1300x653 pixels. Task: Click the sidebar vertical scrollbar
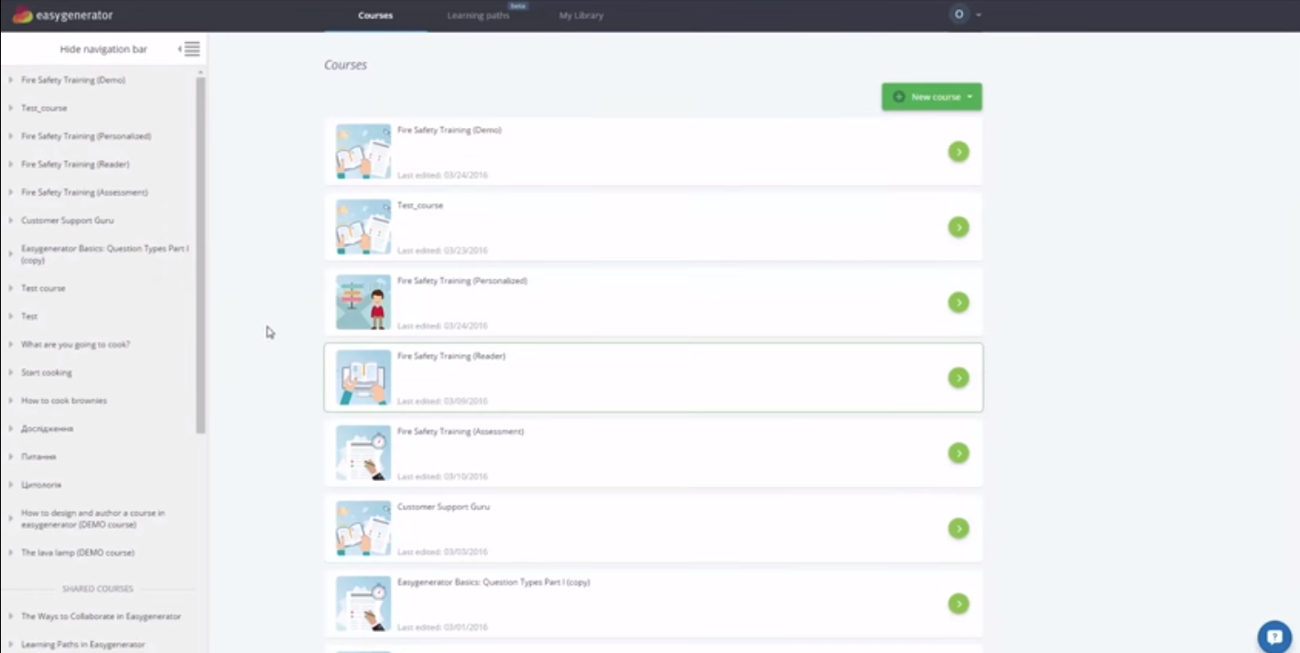tap(200, 254)
